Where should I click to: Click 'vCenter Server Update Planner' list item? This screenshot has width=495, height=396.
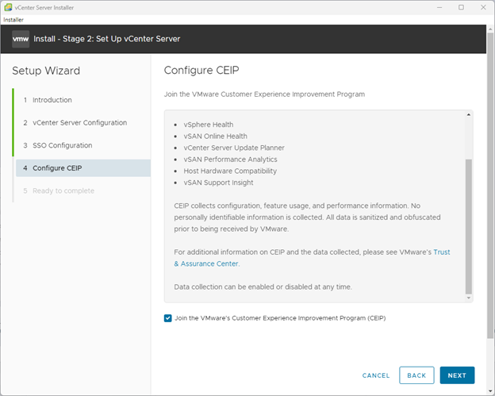pos(234,148)
